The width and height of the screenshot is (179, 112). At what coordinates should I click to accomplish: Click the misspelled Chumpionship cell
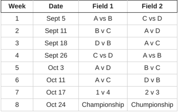[x=152, y=105]
